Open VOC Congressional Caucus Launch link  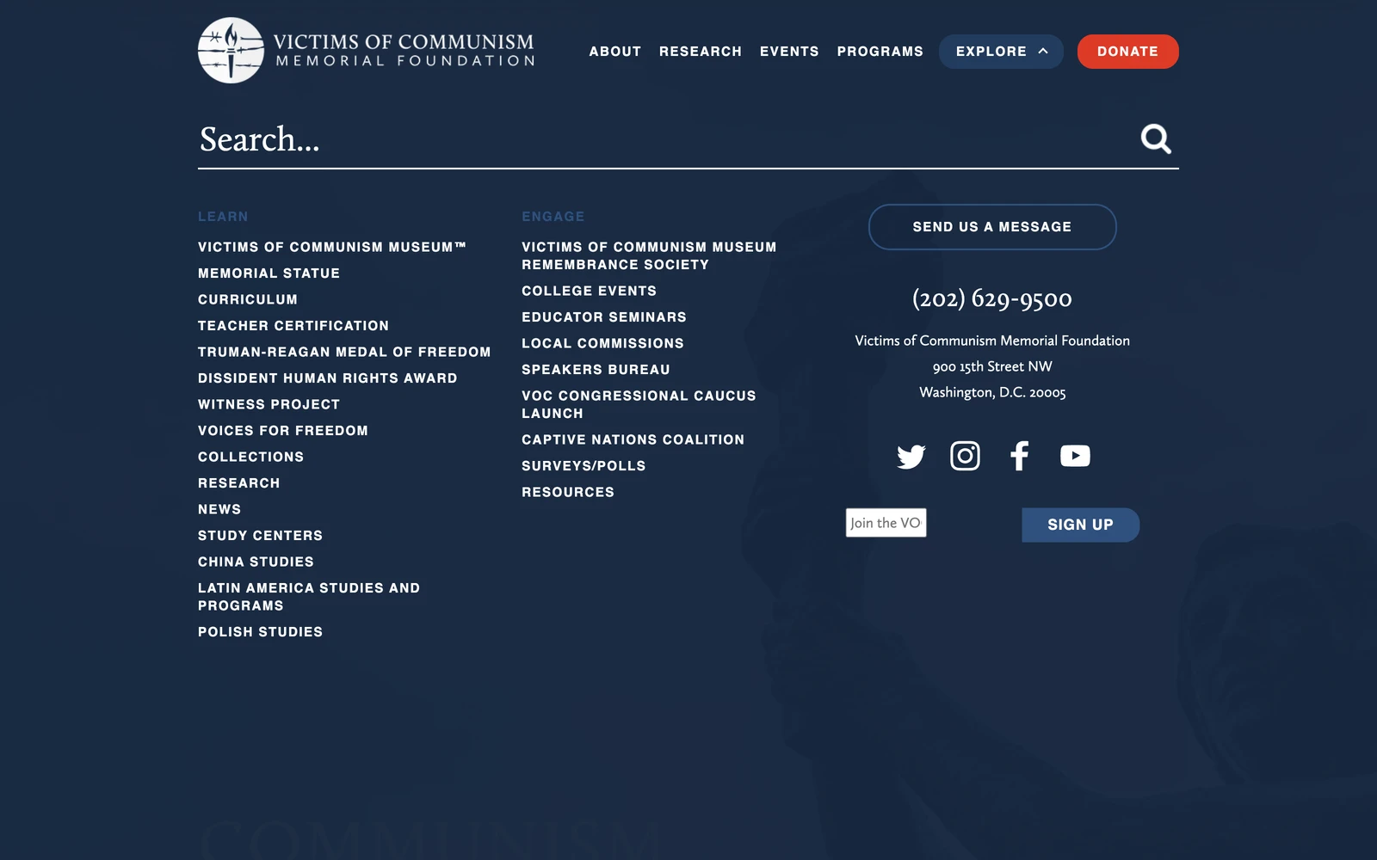point(639,404)
